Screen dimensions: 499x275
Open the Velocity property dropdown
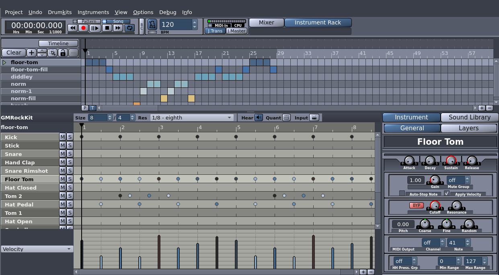[37, 249]
